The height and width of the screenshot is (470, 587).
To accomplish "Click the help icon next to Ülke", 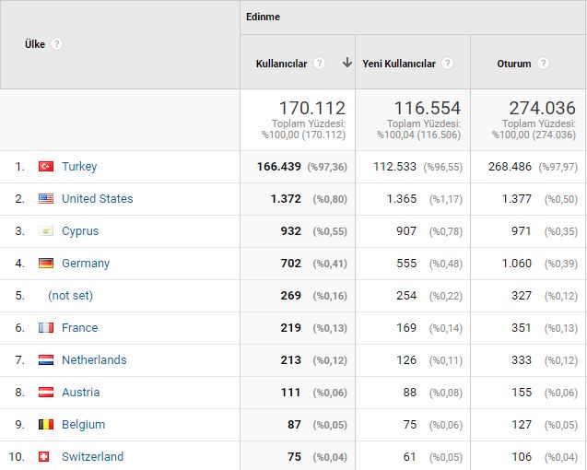I will tap(57, 44).
